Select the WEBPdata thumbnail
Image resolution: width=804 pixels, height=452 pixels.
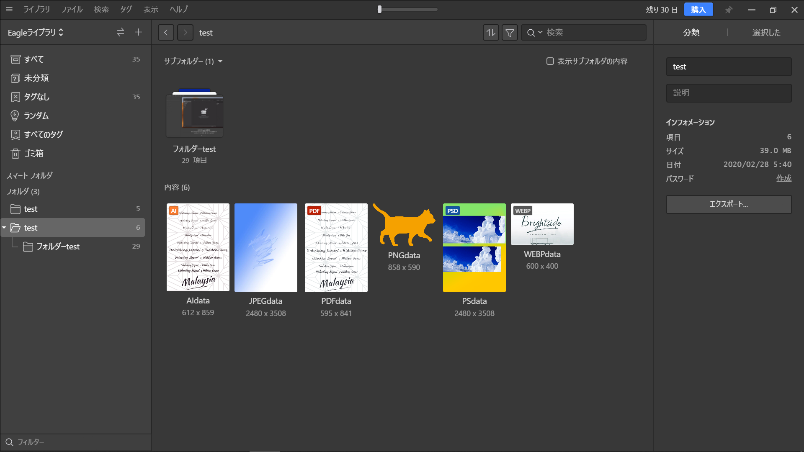click(542, 224)
